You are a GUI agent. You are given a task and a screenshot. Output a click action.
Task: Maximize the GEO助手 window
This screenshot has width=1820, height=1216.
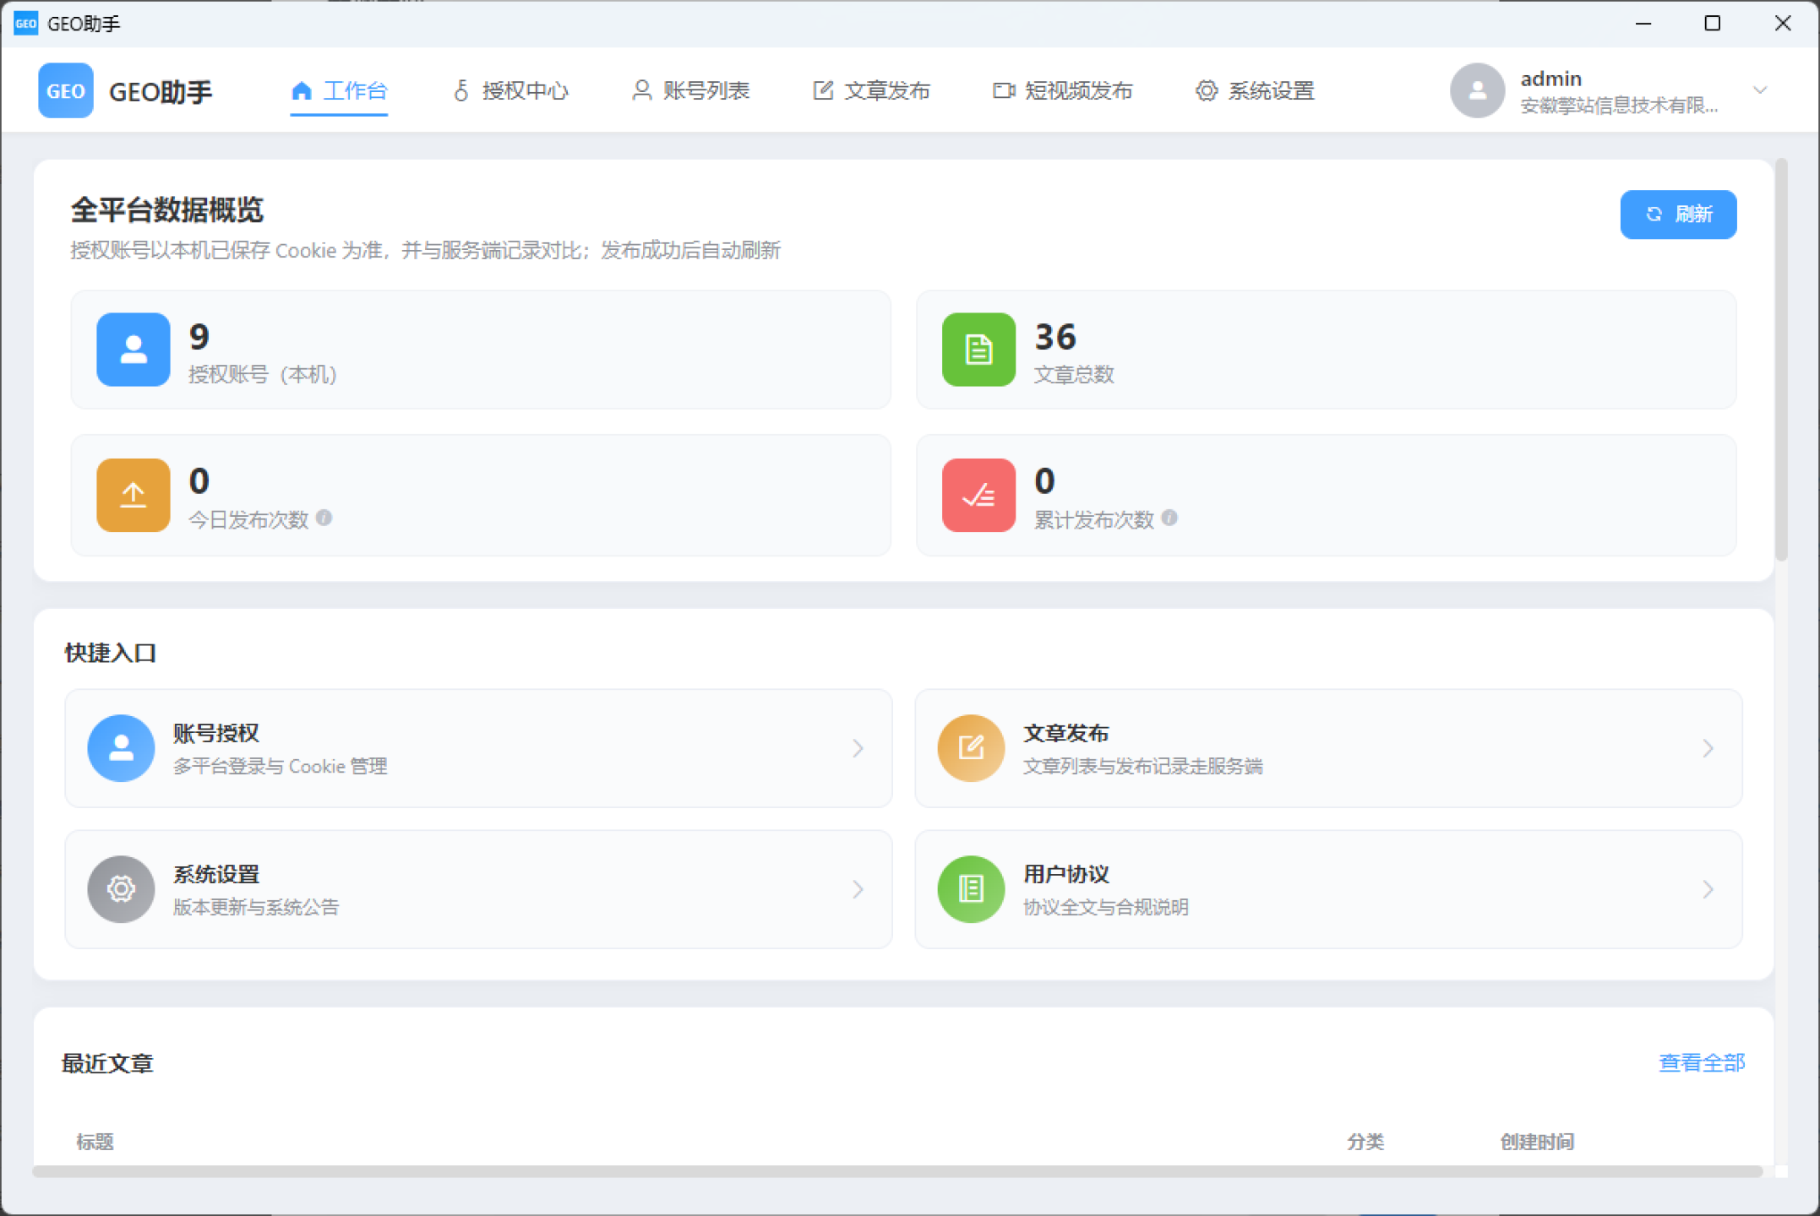point(1712,23)
